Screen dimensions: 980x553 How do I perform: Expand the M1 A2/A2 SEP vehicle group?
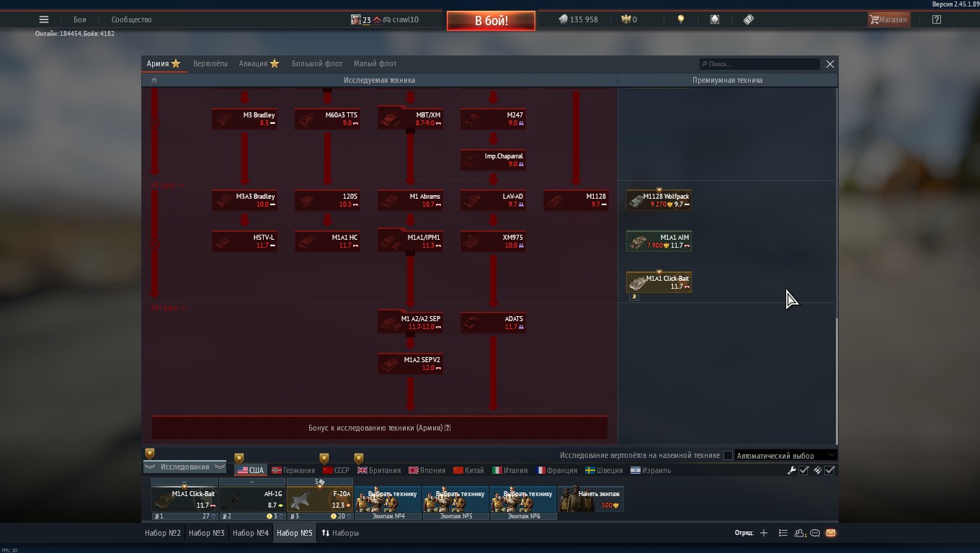click(x=410, y=323)
